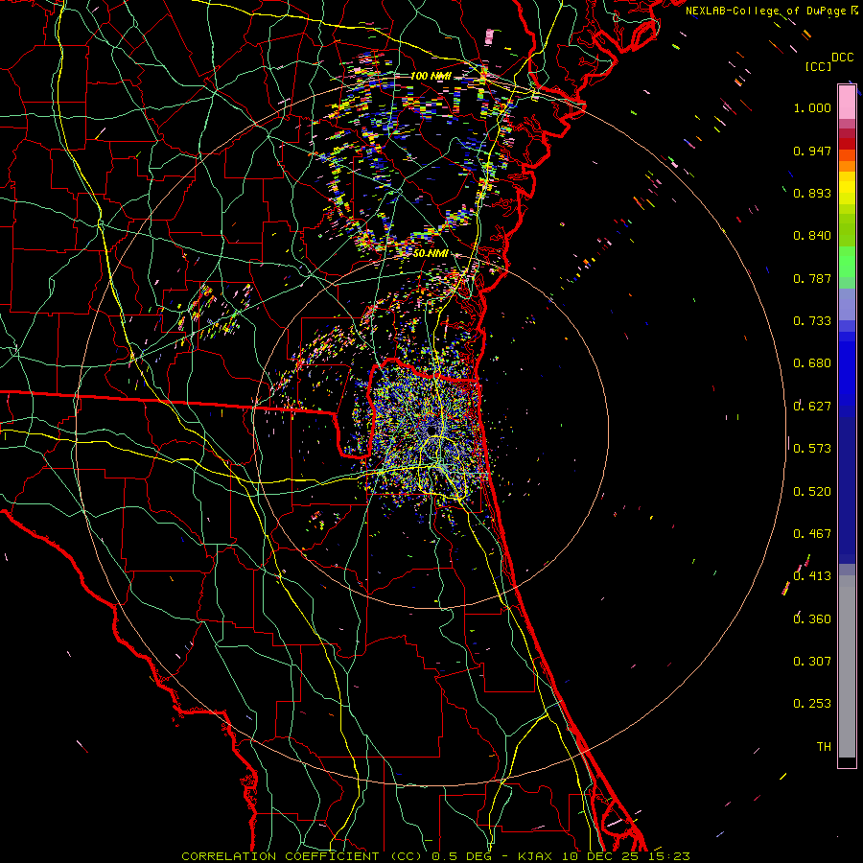Click the 0.413 legend value
The height and width of the screenshot is (863, 863).
[x=812, y=576]
